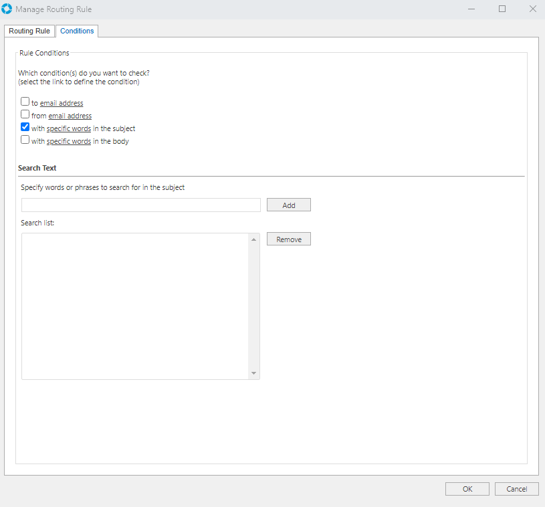Focus the search words text field
Screen dimensions: 545x507
click(140, 205)
